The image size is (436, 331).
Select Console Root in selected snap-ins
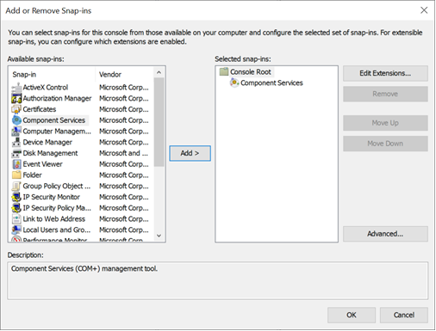tap(251, 72)
